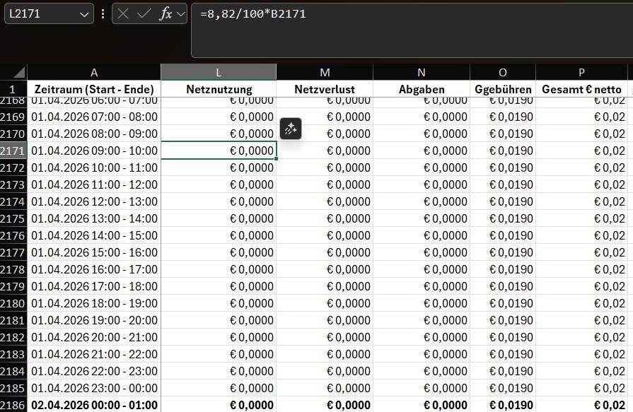Open the Name Box dropdown arrow

(x=84, y=14)
